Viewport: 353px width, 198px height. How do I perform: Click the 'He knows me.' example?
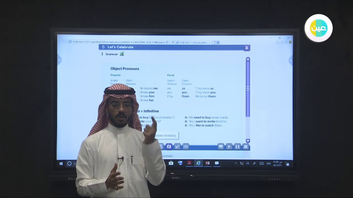click(x=149, y=88)
